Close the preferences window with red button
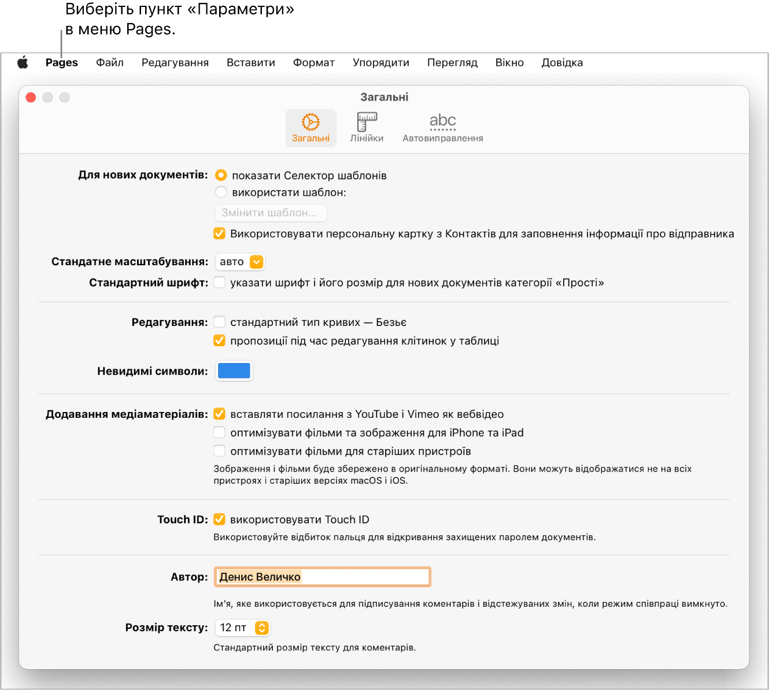 [31, 98]
